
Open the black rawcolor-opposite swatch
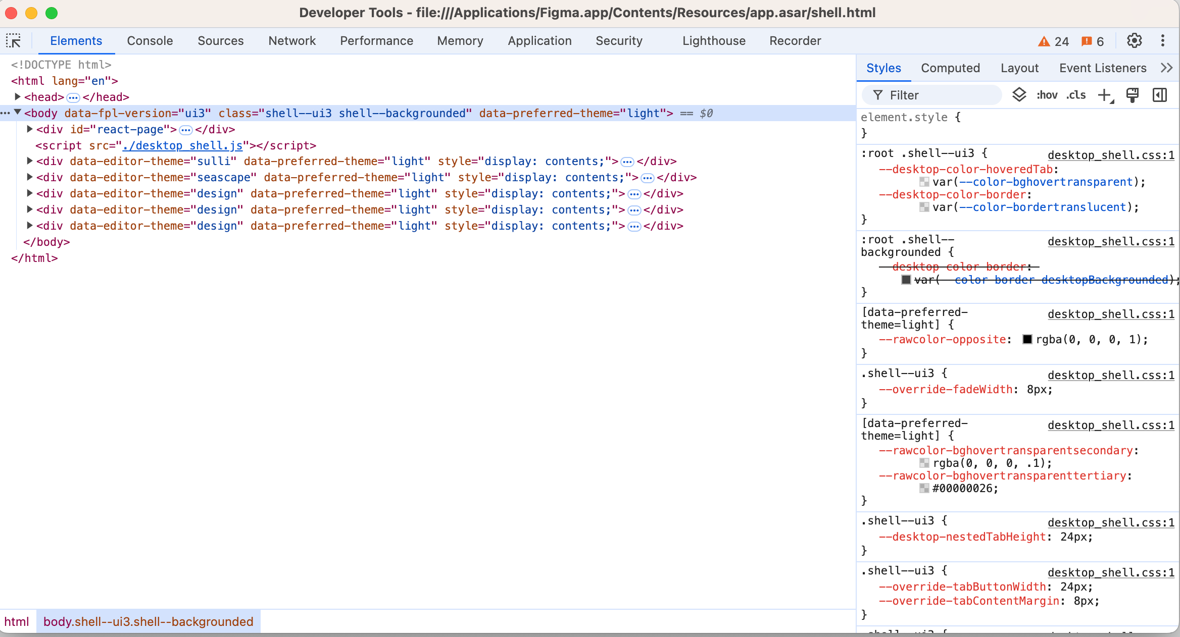(x=1027, y=339)
